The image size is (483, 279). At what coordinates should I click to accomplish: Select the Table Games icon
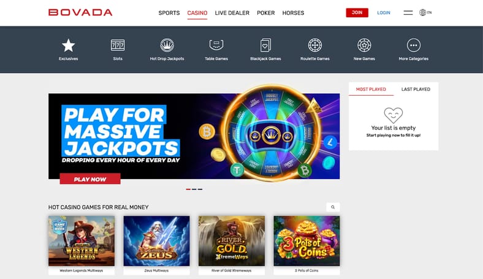[216, 45]
